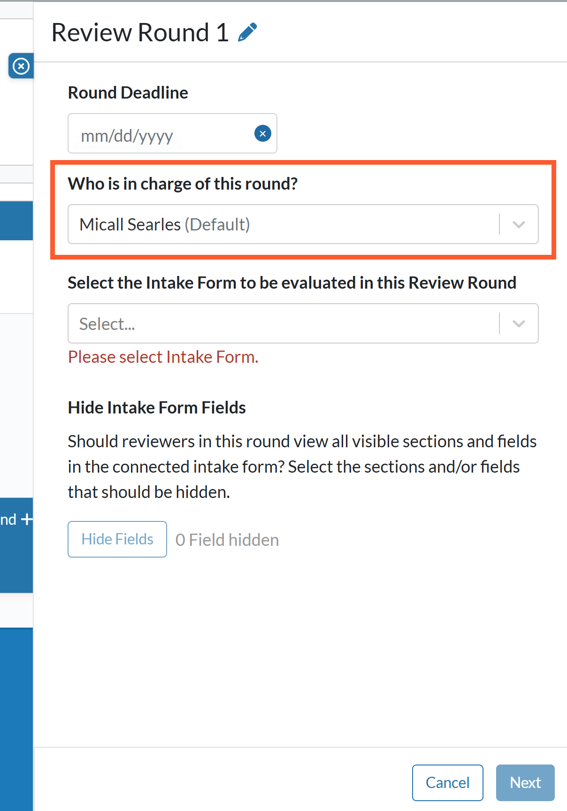Click the Please select Intake Form error message

(163, 357)
